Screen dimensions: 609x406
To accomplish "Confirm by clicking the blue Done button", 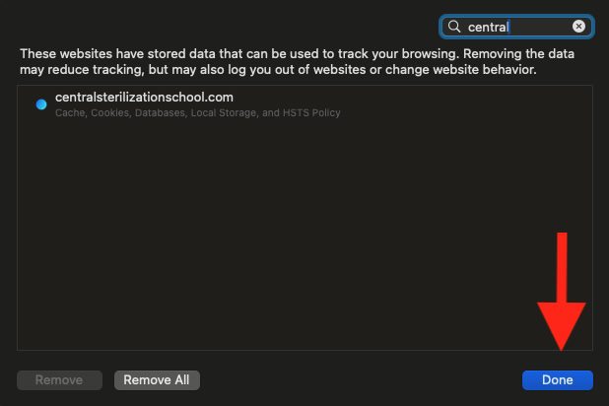I will point(558,380).
